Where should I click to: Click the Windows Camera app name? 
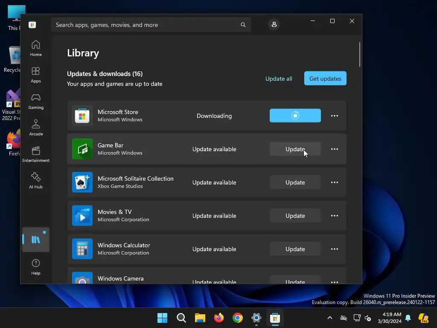pyautogui.click(x=120, y=278)
